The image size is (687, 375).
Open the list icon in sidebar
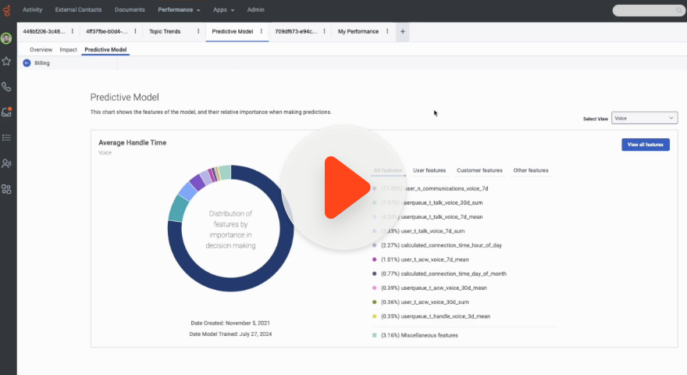tap(7, 137)
